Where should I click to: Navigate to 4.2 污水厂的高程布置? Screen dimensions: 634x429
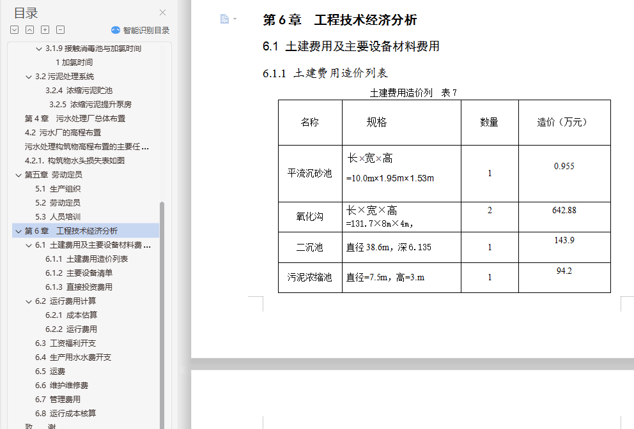point(63,133)
